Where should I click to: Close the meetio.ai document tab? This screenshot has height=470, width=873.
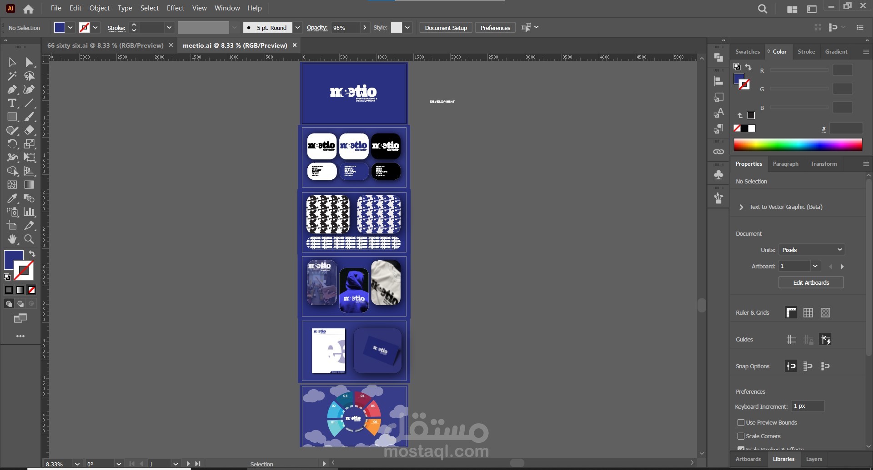coord(295,45)
